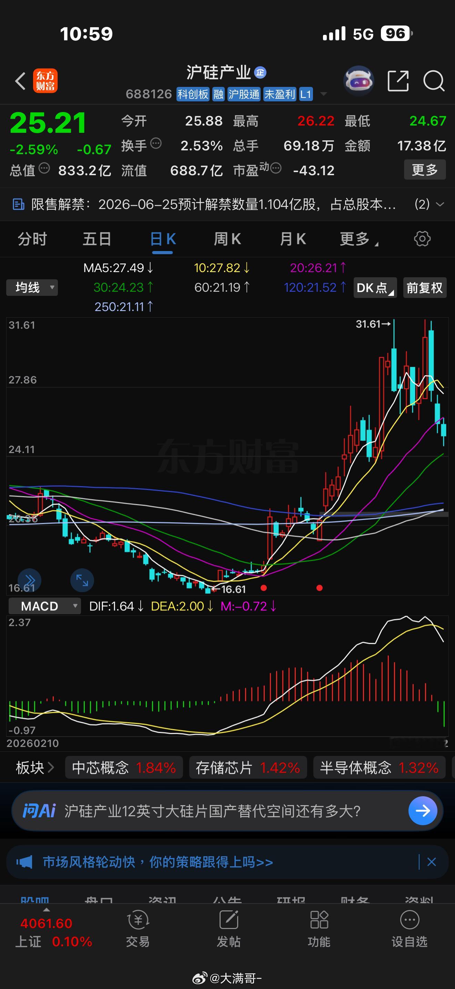Tap the L1 level tag
The width and height of the screenshot is (455, 989).
(306, 94)
